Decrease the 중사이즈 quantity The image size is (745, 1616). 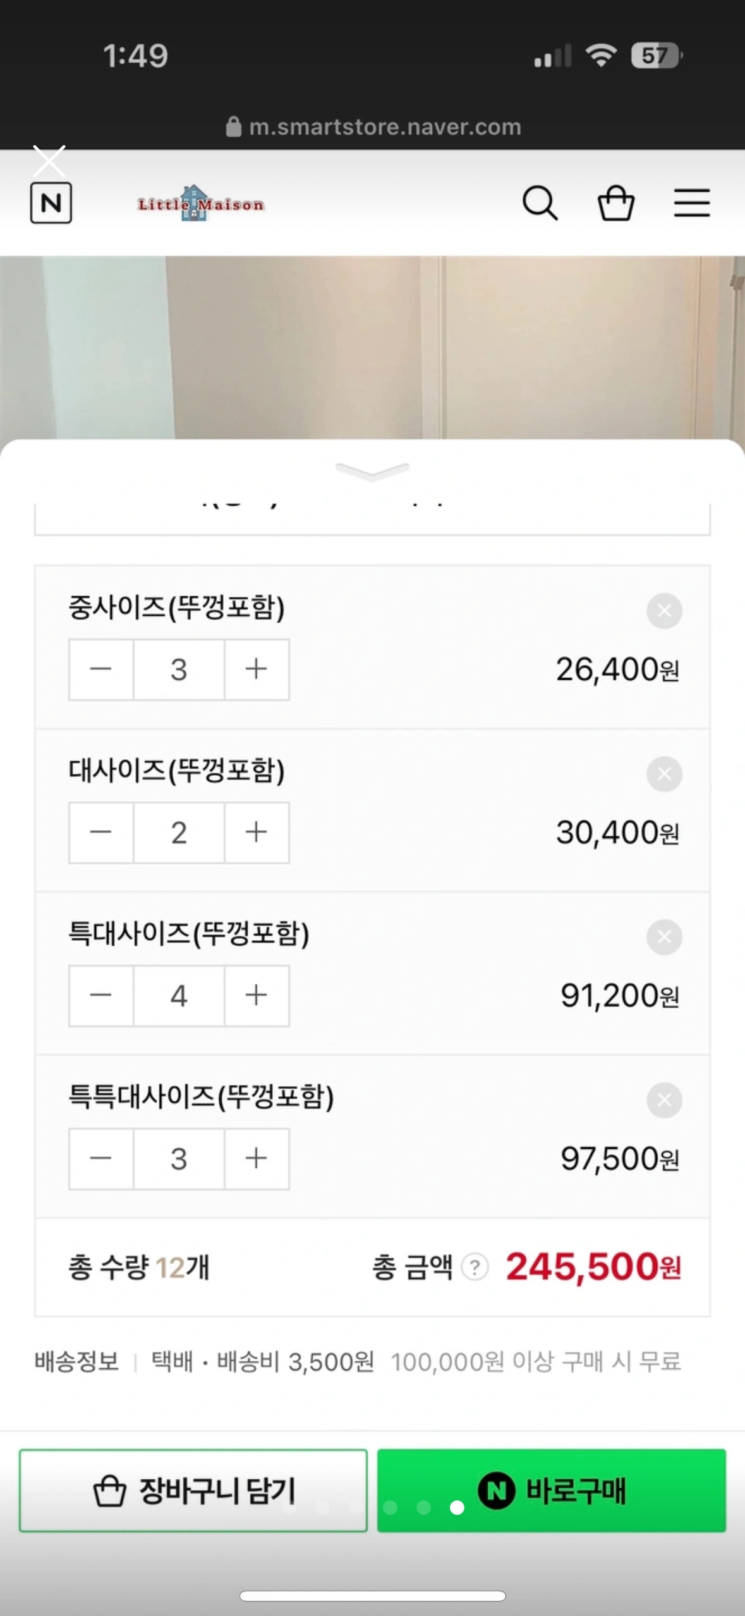pyautogui.click(x=101, y=670)
